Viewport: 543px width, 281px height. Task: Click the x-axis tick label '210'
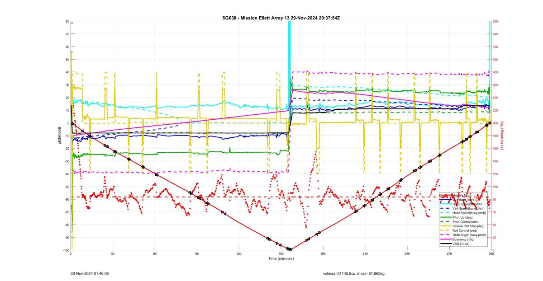[x=365, y=254]
